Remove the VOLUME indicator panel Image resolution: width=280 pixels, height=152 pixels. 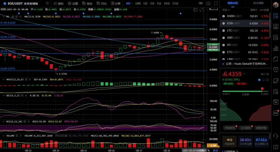tap(20, 136)
